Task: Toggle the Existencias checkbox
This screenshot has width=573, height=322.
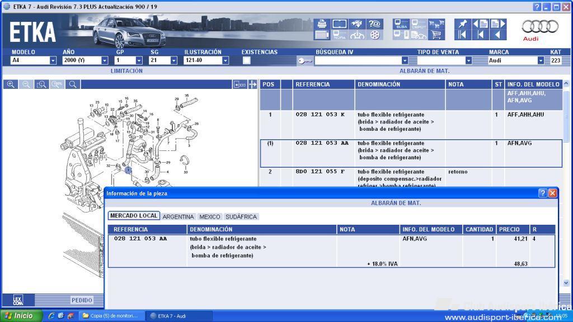Action: (x=247, y=60)
